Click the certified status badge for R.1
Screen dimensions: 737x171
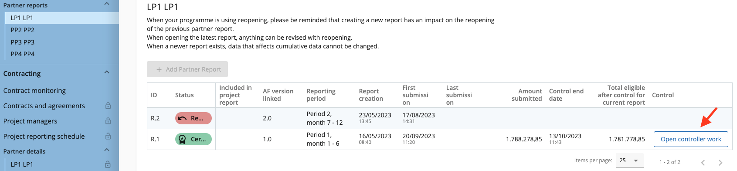[x=194, y=139]
